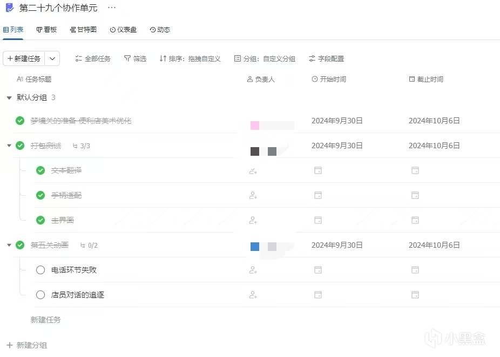Click the assign-person icon for 文本翻译
The image size is (500, 357).
[x=253, y=170]
